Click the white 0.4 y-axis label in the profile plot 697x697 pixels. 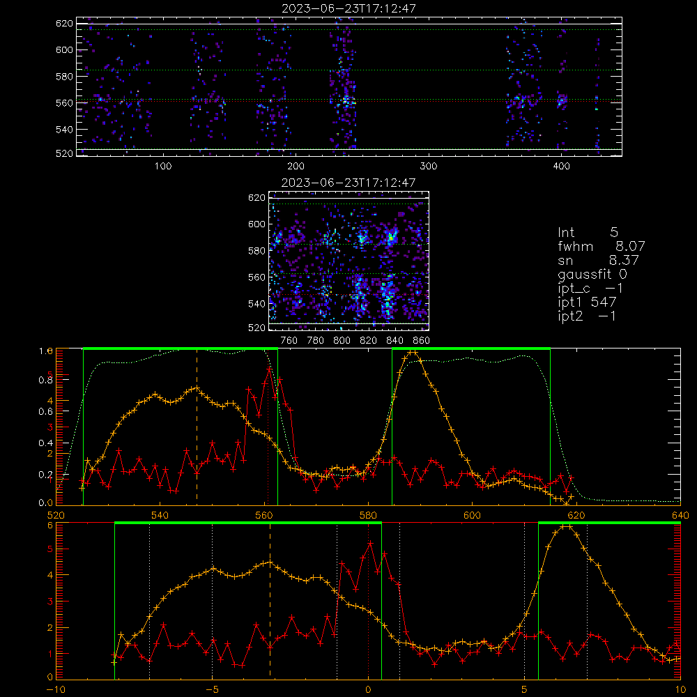[45, 443]
